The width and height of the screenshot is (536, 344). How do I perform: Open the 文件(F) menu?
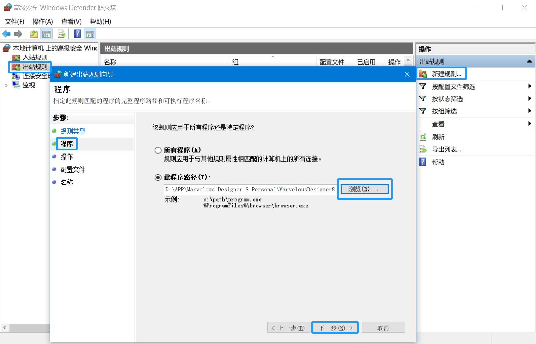[x=14, y=22]
